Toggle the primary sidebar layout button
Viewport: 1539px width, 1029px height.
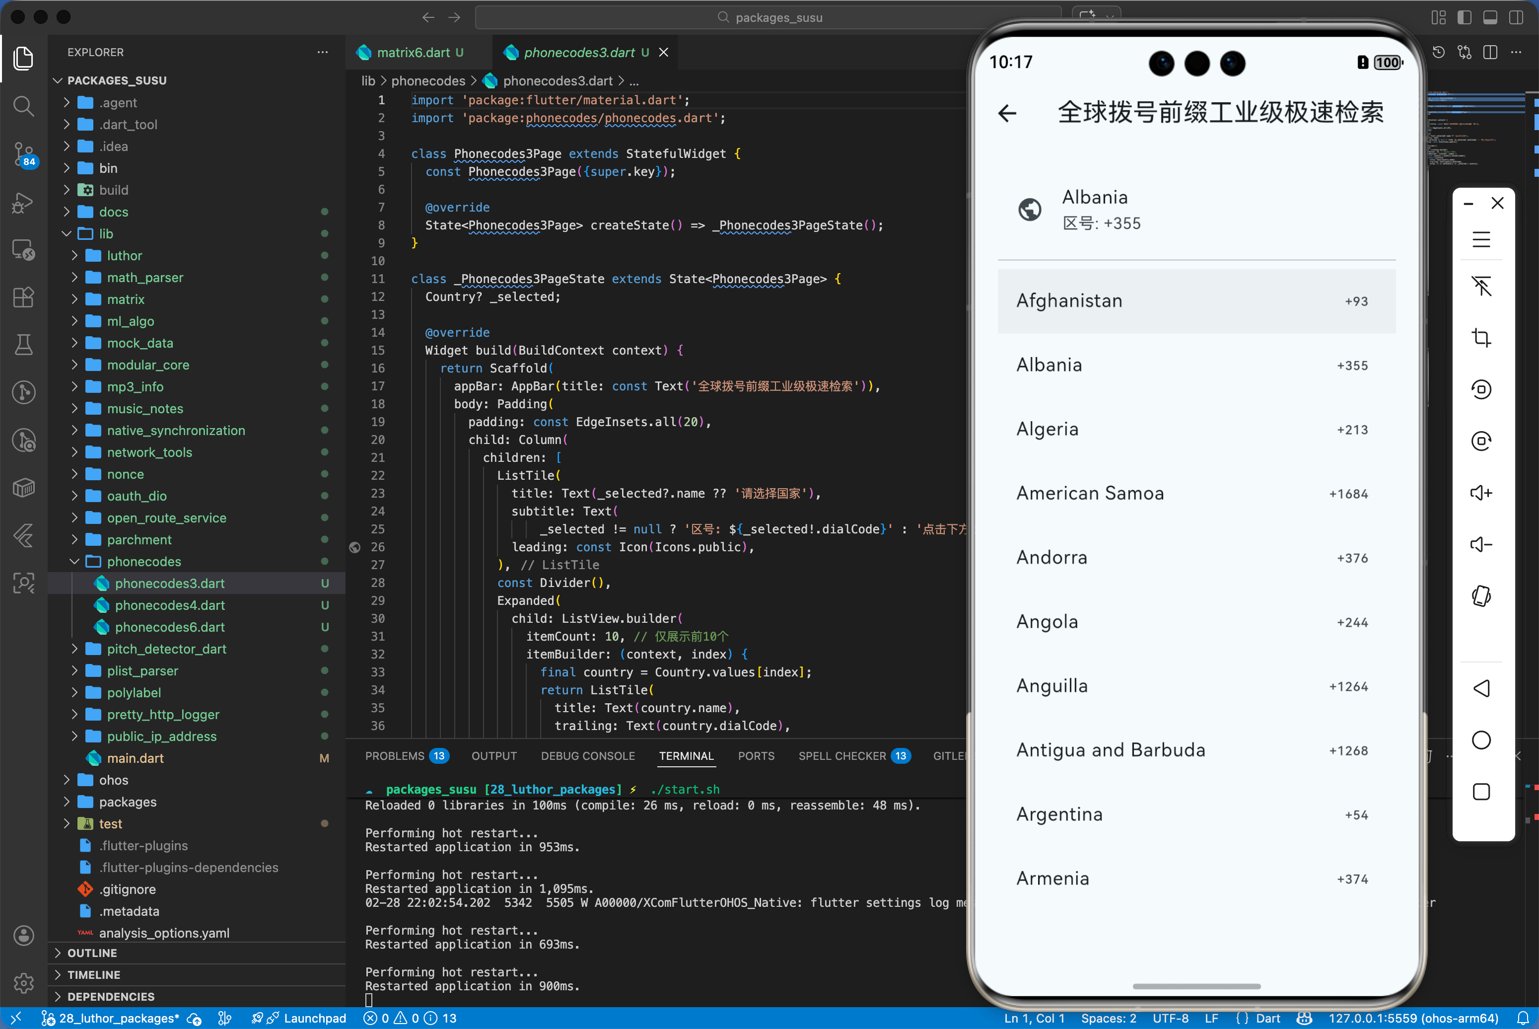tap(1464, 18)
